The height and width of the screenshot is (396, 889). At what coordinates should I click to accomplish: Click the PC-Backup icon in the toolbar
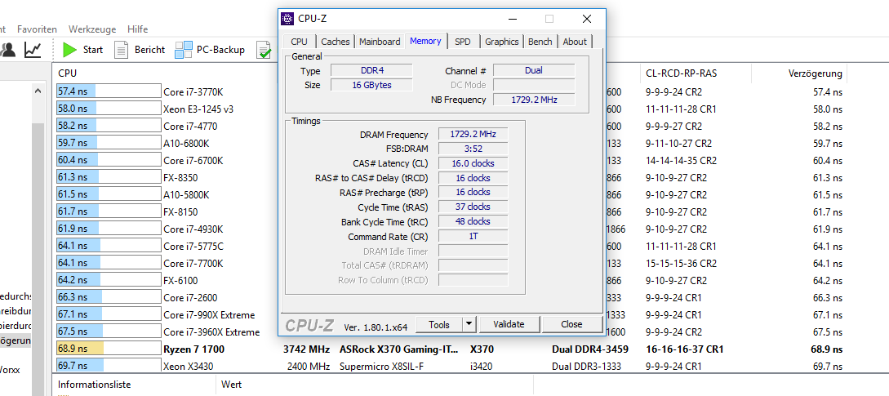(183, 49)
